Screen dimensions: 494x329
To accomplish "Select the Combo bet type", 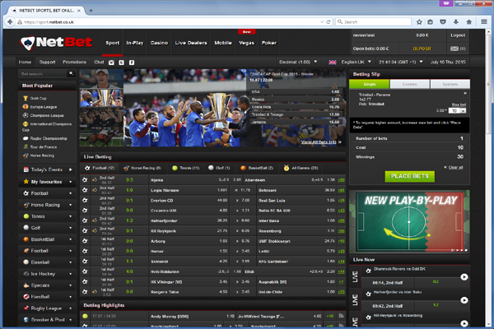I will [x=409, y=84].
